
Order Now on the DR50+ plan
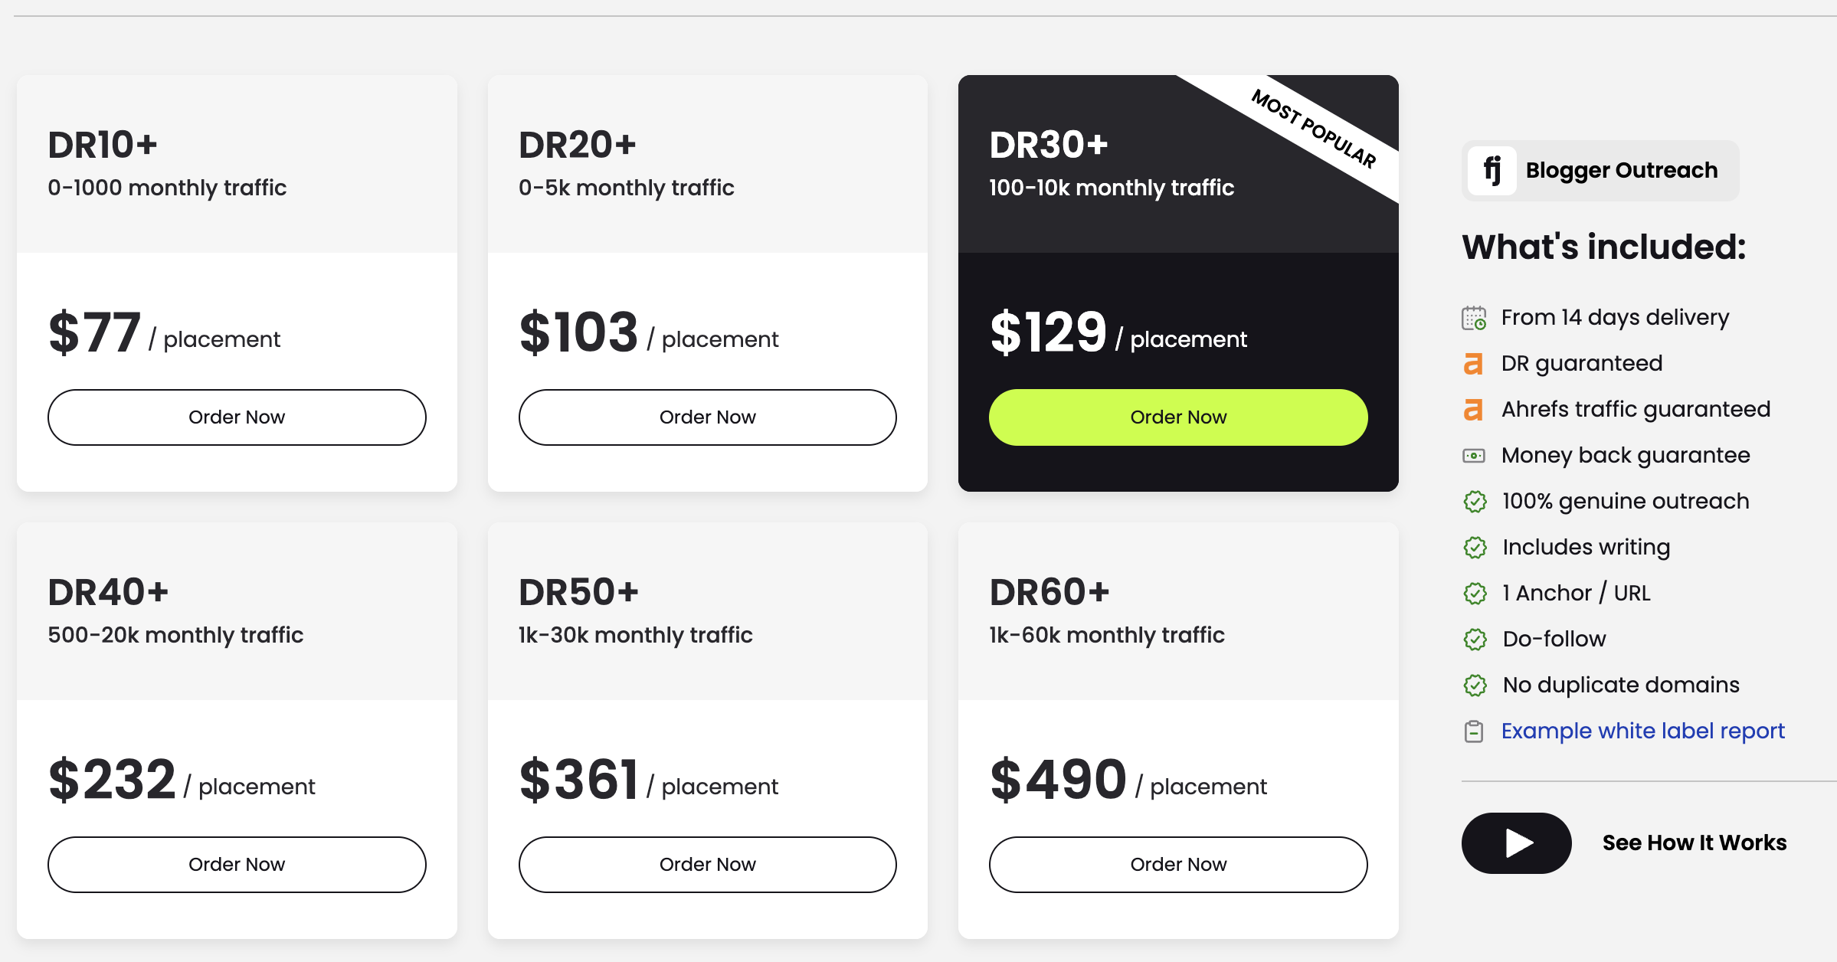[x=707, y=864]
